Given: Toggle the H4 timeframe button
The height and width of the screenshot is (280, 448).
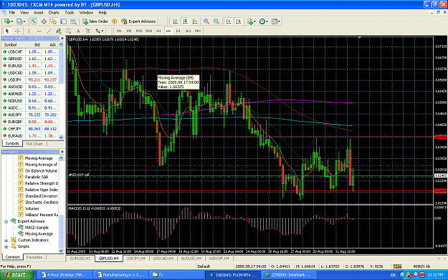Looking at the screenshot, I should pyautogui.click(x=168, y=31).
